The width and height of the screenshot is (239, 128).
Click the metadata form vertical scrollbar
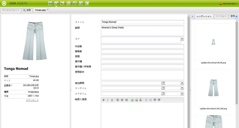coord(189,71)
